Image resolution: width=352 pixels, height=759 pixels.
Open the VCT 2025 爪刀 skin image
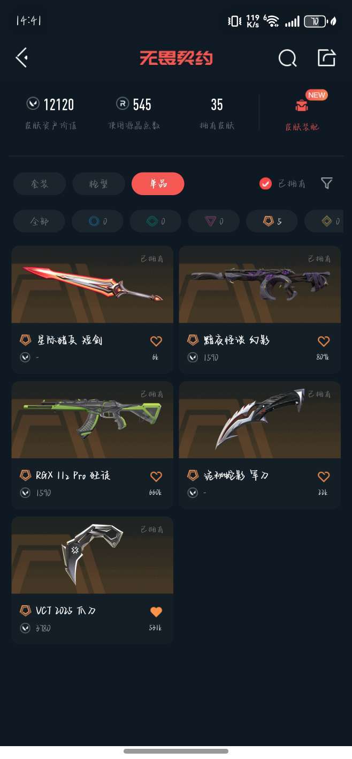[93, 555]
